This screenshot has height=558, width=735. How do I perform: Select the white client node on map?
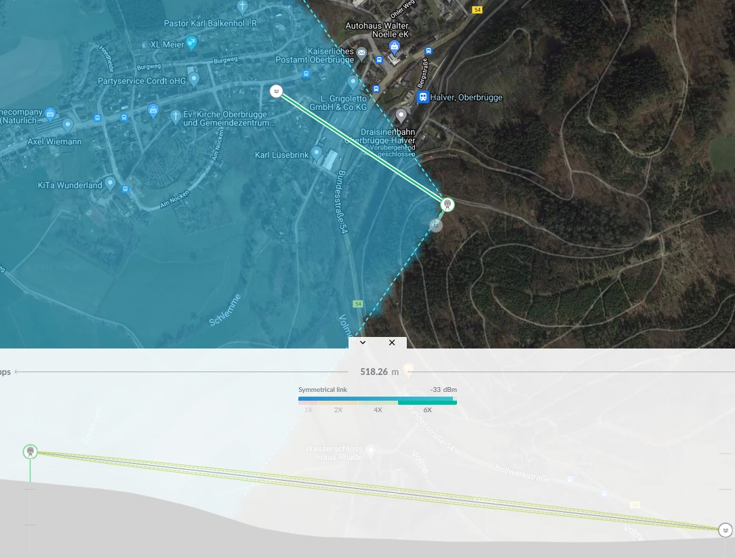point(277,91)
